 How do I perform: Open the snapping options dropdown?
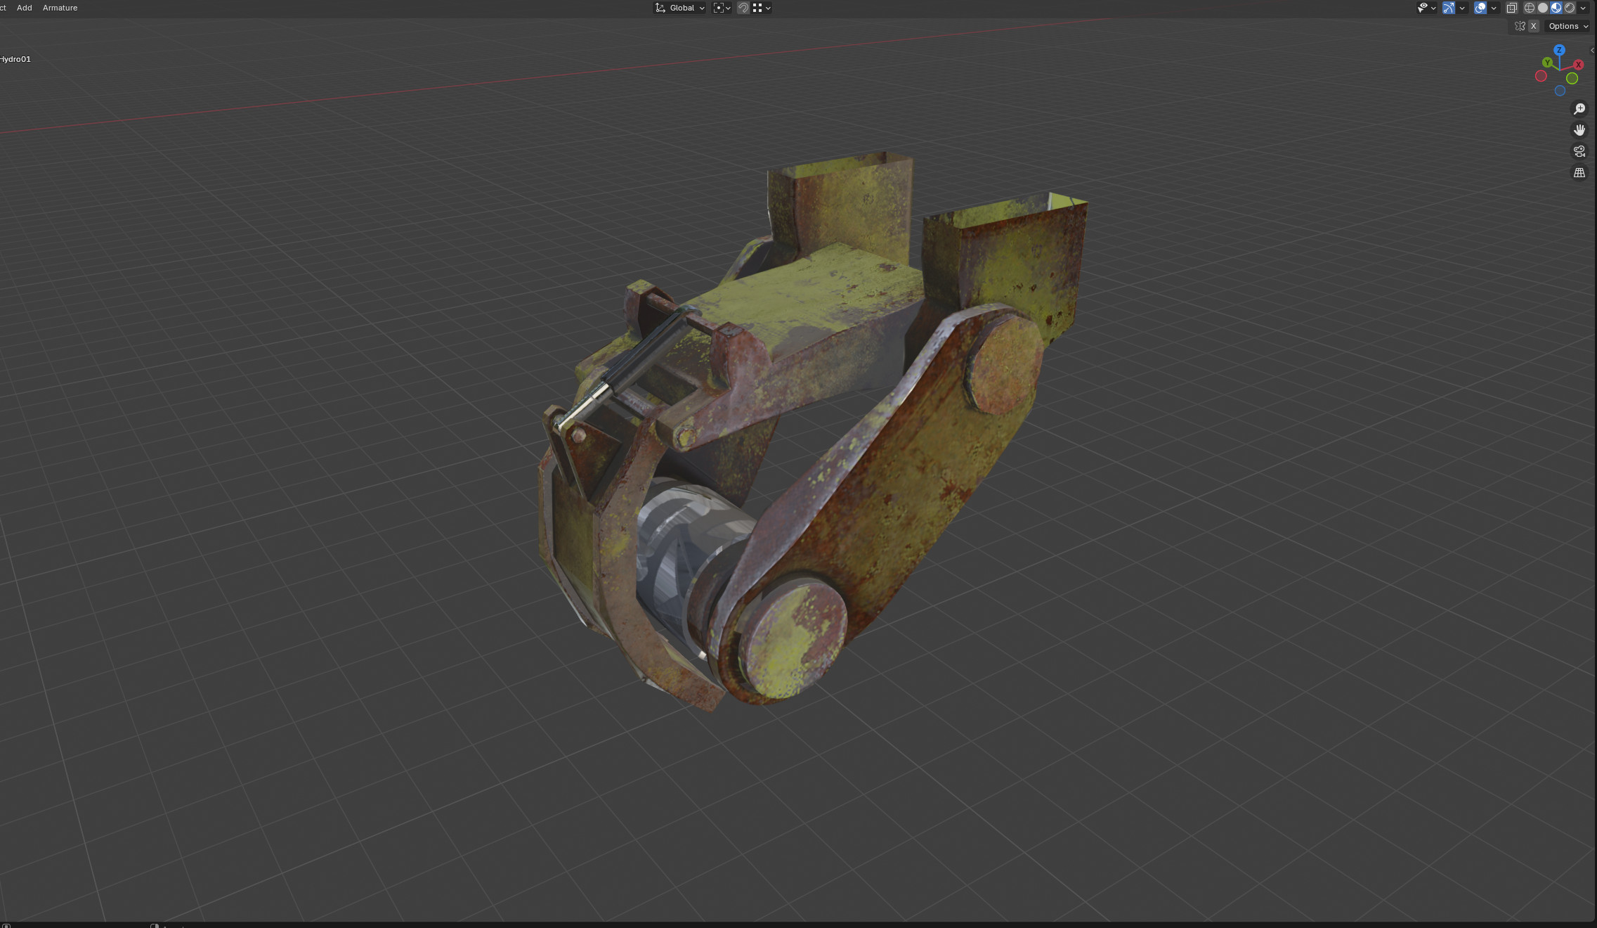[x=762, y=8]
